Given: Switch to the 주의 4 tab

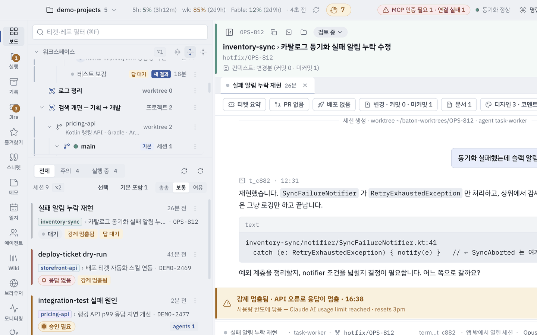Looking at the screenshot, I should click(70, 171).
